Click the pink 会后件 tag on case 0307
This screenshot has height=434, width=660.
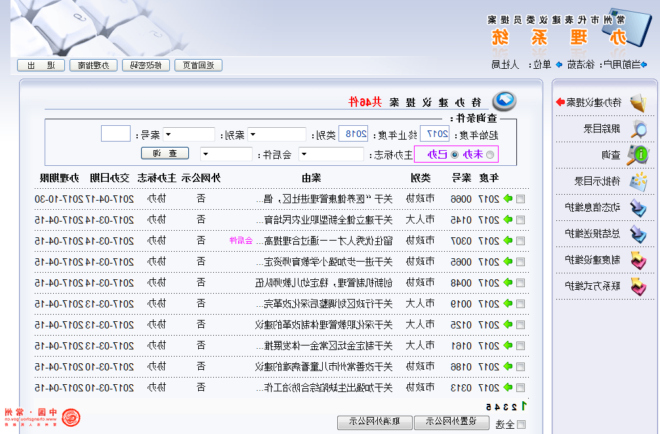pos(241,241)
